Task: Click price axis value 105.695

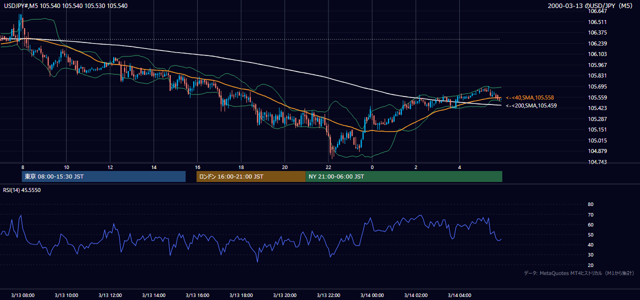Action: pos(597,86)
